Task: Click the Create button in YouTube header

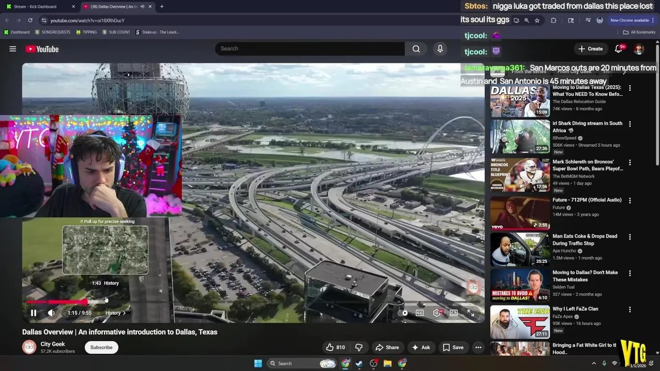Action: pyautogui.click(x=590, y=49)
